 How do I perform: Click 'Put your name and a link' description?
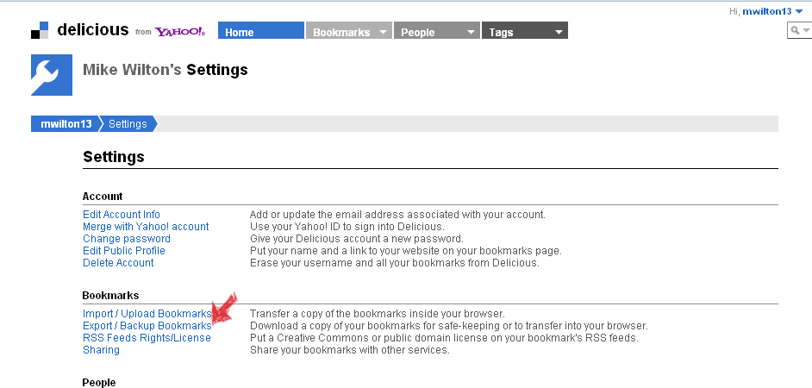405,251
